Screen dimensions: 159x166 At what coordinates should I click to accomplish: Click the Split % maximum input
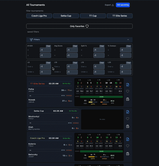[99, 55]
